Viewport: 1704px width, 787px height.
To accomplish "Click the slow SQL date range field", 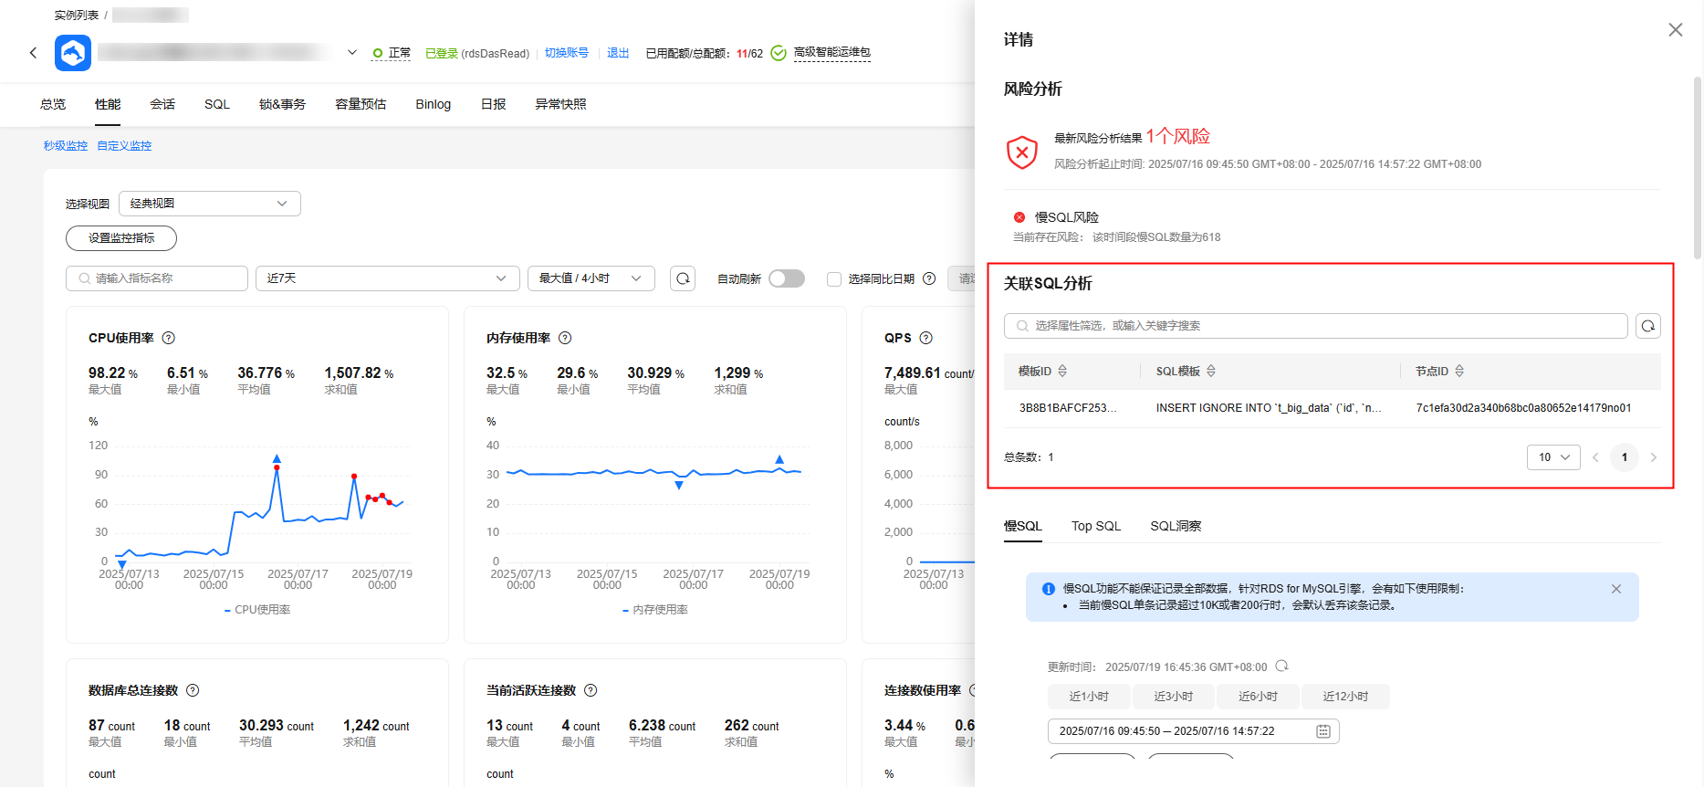I will point(1194,731).
